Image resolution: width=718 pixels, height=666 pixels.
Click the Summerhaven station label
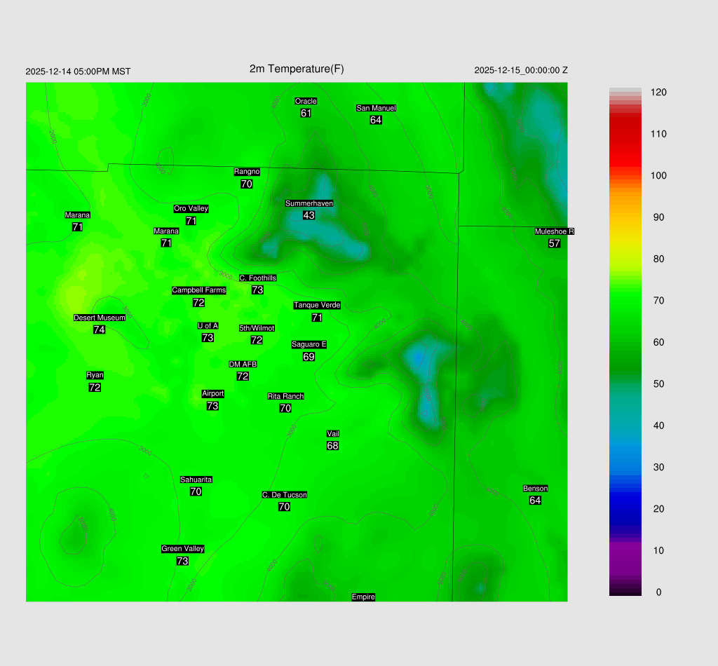309,203
